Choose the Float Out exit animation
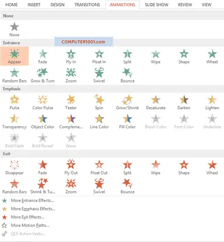This screenshot has width=224, height=242. click(x=99, y=167)
